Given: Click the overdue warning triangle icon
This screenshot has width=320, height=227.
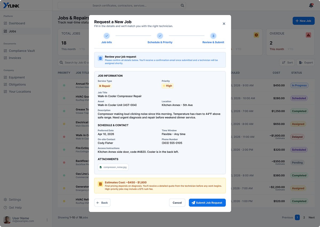Looking at the screenshot, I should pyautogui.click(x=309, y=35).
